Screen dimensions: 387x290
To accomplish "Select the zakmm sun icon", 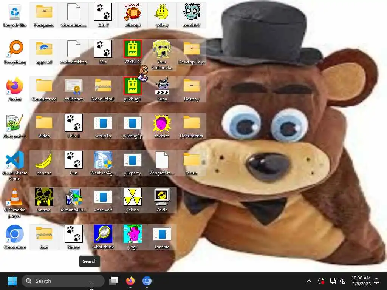I will point(162,126).
